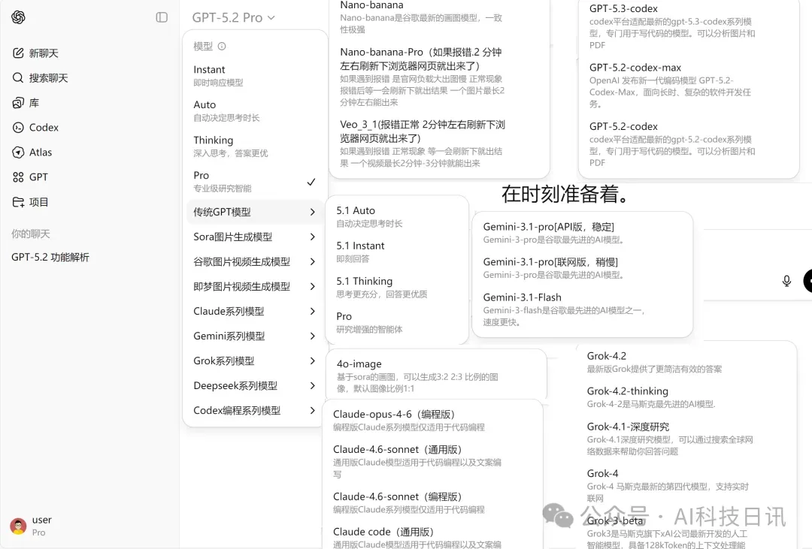Click the new chat pencil icon
The height and width of the screenshot is (549, 812).
point(18,53)
